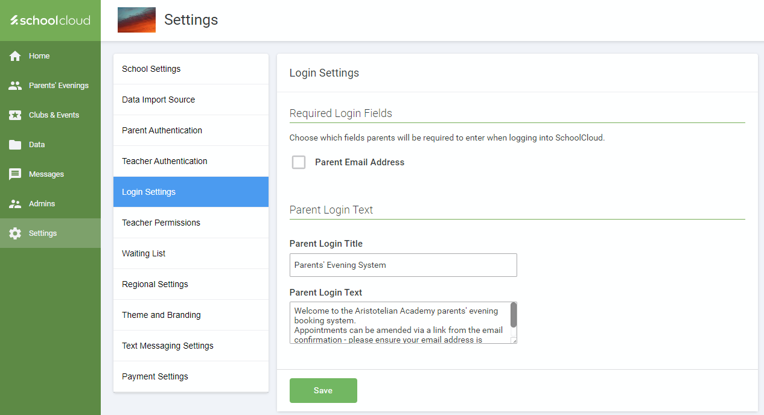Click the SchoolCloud logo
Image resolution: width=764 pixels, height=415 pixels.
point(50,21)
